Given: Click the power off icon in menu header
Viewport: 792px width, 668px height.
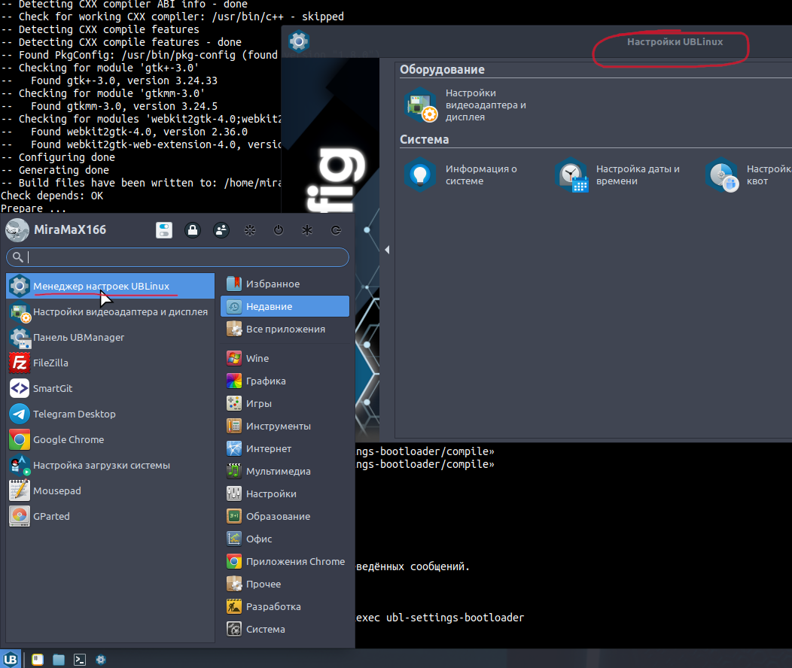Looking at the screenshot, I should [279, 230].
